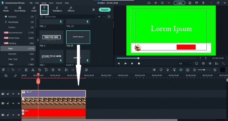Select the Title 2 thumbnail
Image resolution: width=228 pixels, height=121 pixels.
51,37
